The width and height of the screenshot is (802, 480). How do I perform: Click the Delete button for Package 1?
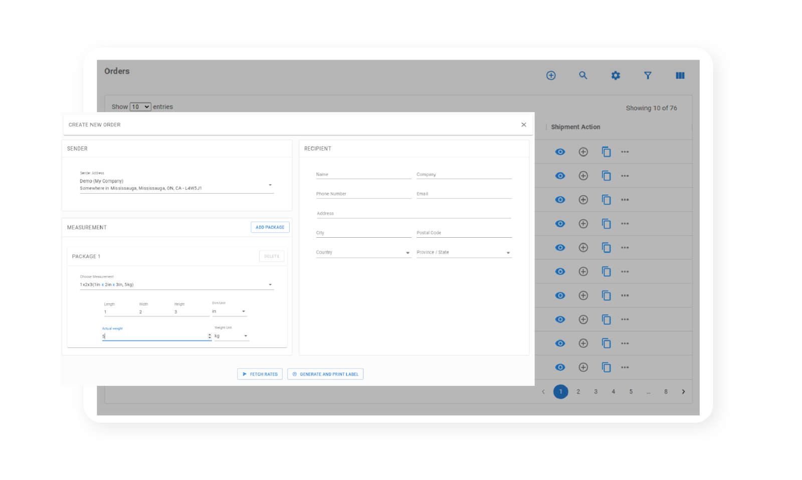pyautogui.click(x=272, y=256)
